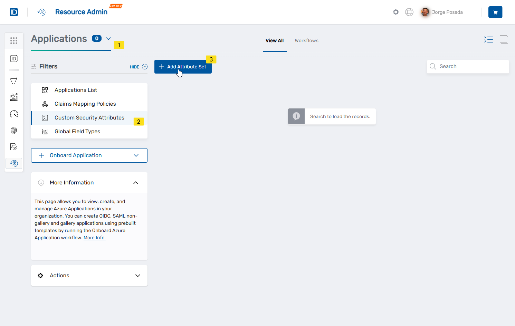
Task: Open the analytics chart sidebar icon
Action: tap(14, 97)
